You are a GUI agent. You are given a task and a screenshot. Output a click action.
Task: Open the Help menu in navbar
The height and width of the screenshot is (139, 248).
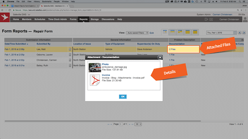120,19
